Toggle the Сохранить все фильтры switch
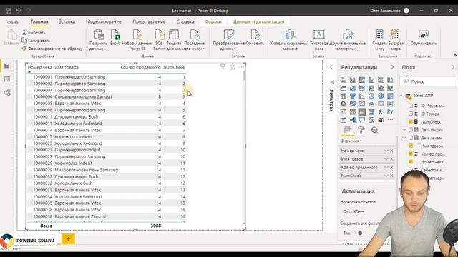 (x=357, y=233)
